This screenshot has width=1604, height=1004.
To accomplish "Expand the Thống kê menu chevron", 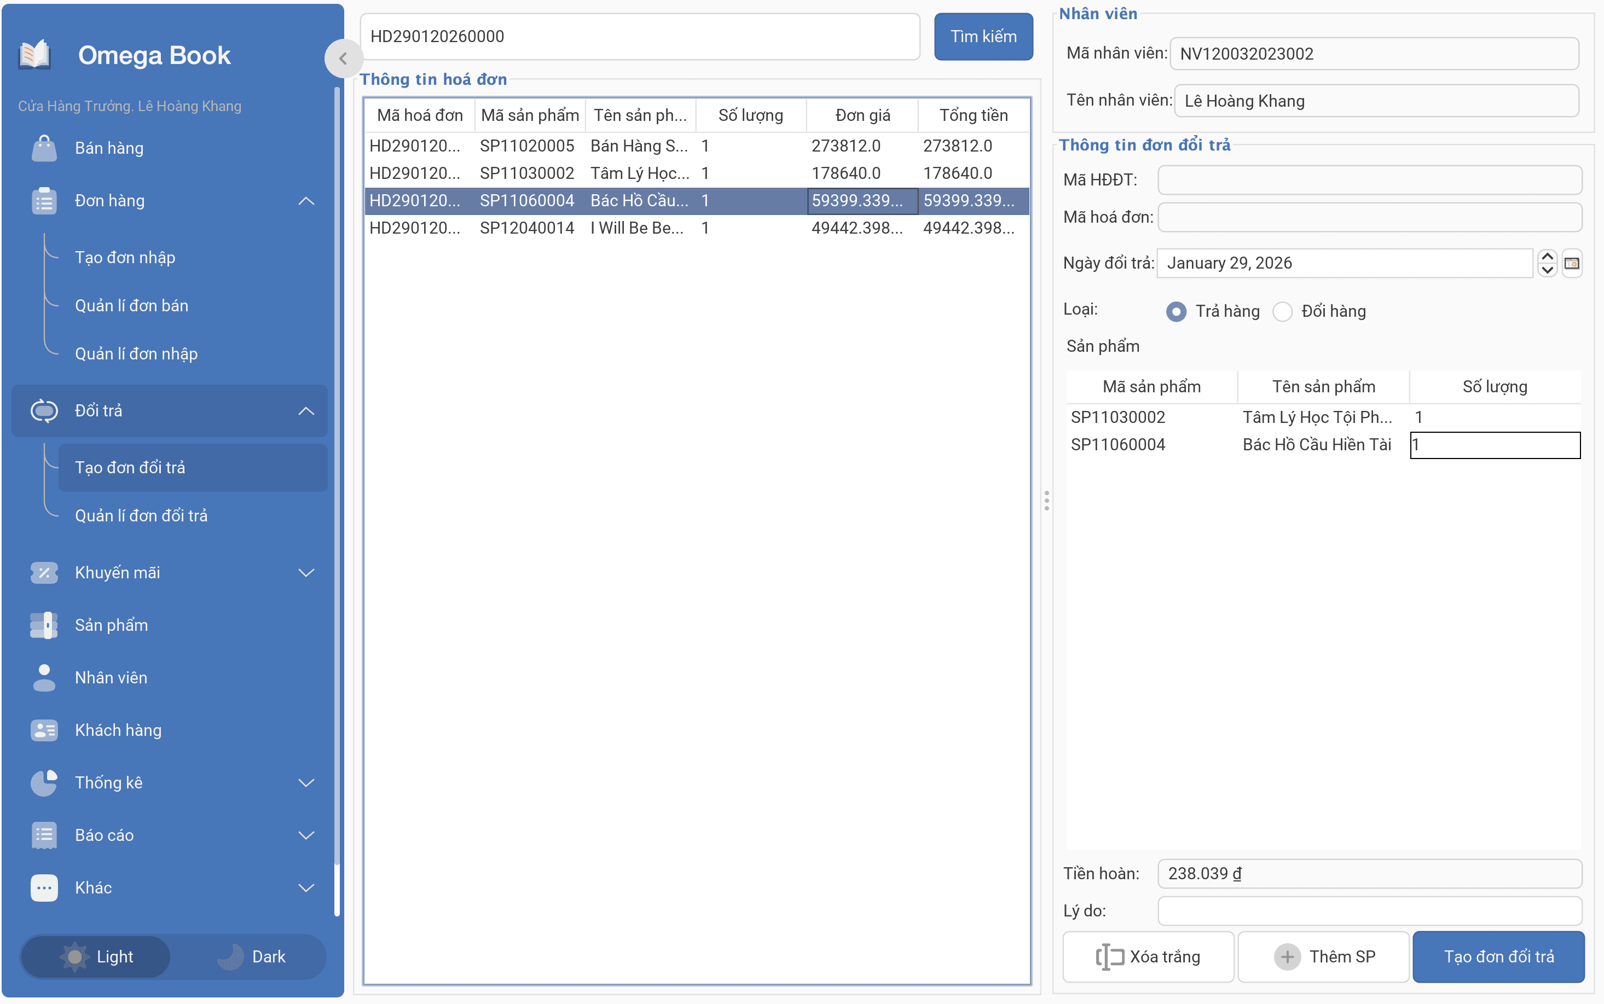I will tap(305, 782).
